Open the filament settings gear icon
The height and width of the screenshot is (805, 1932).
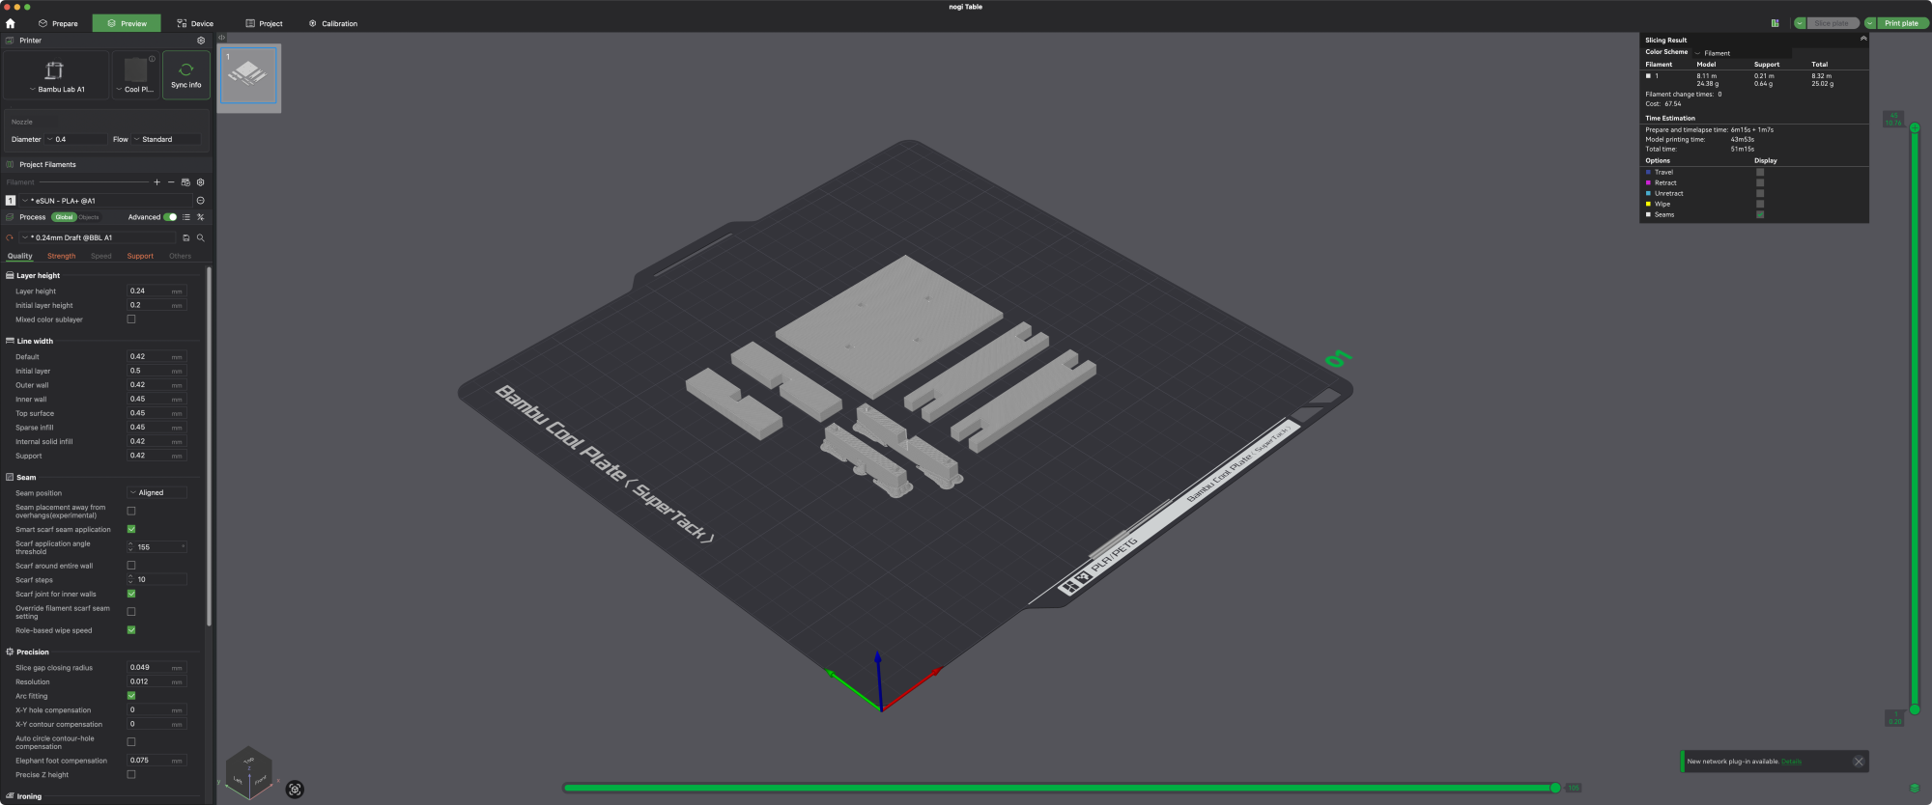pos(201,182)
